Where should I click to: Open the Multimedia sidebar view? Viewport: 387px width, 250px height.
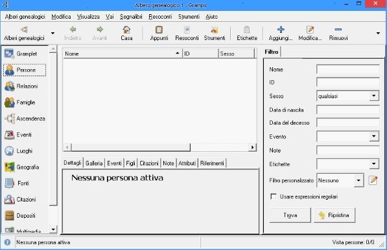tap(23, 231)
